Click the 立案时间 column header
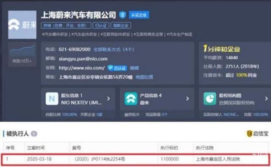Image resolution: width=271 pixels, height=167 pixels. pos(36,148)
